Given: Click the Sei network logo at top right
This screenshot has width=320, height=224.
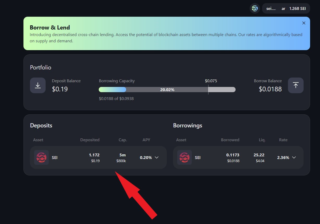Looking at the screenshot, I should pyautogui.click(x=255, y=8).
